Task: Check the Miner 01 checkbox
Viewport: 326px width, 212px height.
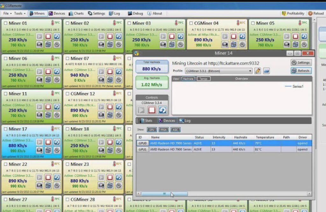Action: point(6,23)
